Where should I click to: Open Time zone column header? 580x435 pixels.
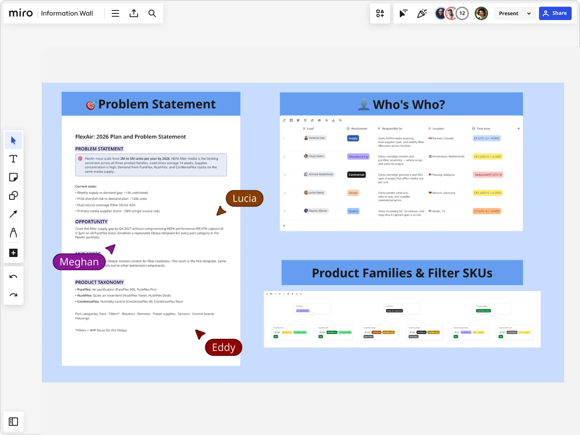[x=481, y=129]
